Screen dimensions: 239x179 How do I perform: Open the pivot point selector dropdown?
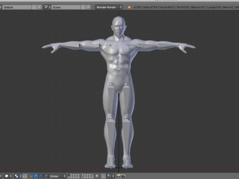pyautogui.click(x=18, y=176)
